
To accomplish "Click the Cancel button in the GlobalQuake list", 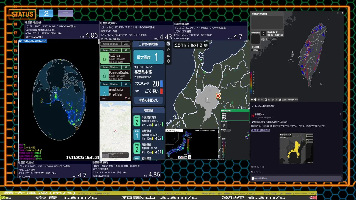I will [x=126, y=44].
